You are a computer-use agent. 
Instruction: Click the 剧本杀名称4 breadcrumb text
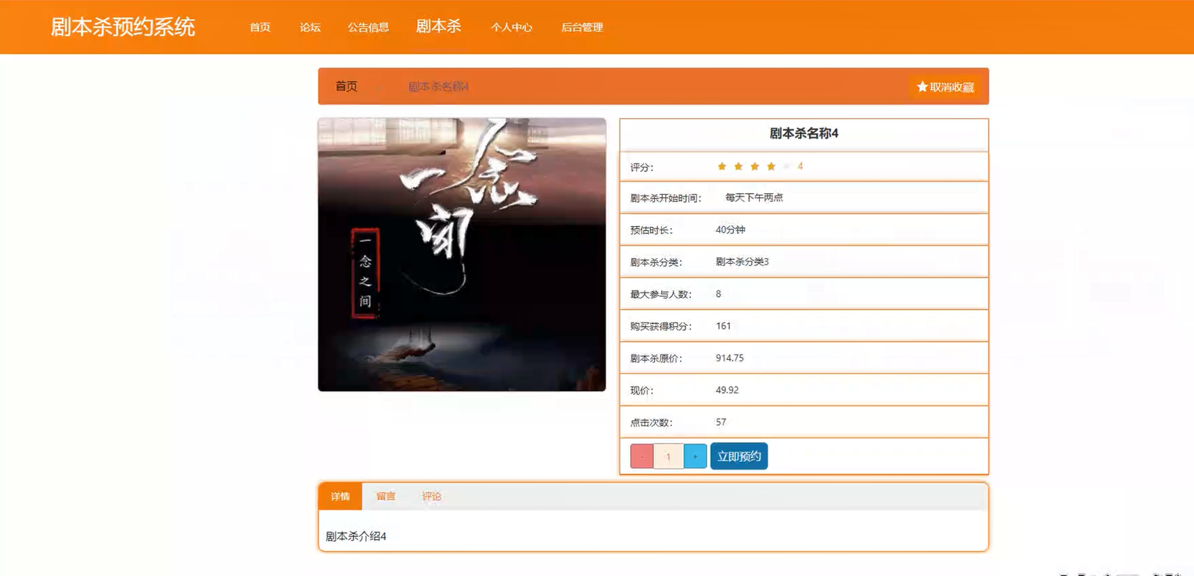pyautogui.click(x=438, y=87)
